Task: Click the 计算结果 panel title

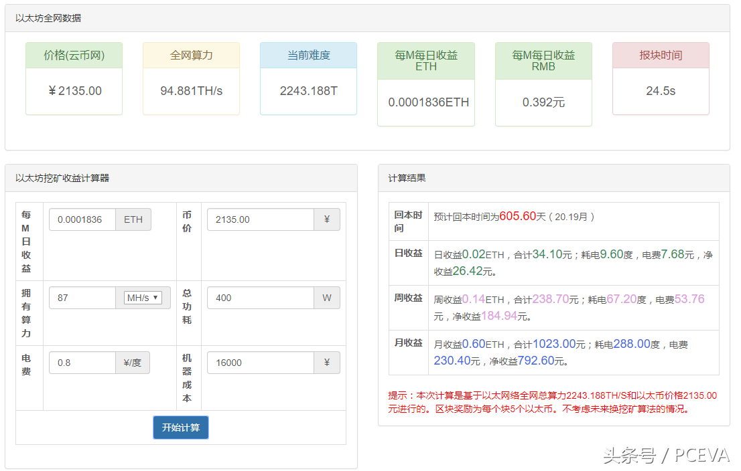Action: (x=407, y=178)
